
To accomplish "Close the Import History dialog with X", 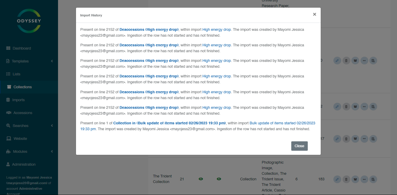I will click(x=315, y=14).
